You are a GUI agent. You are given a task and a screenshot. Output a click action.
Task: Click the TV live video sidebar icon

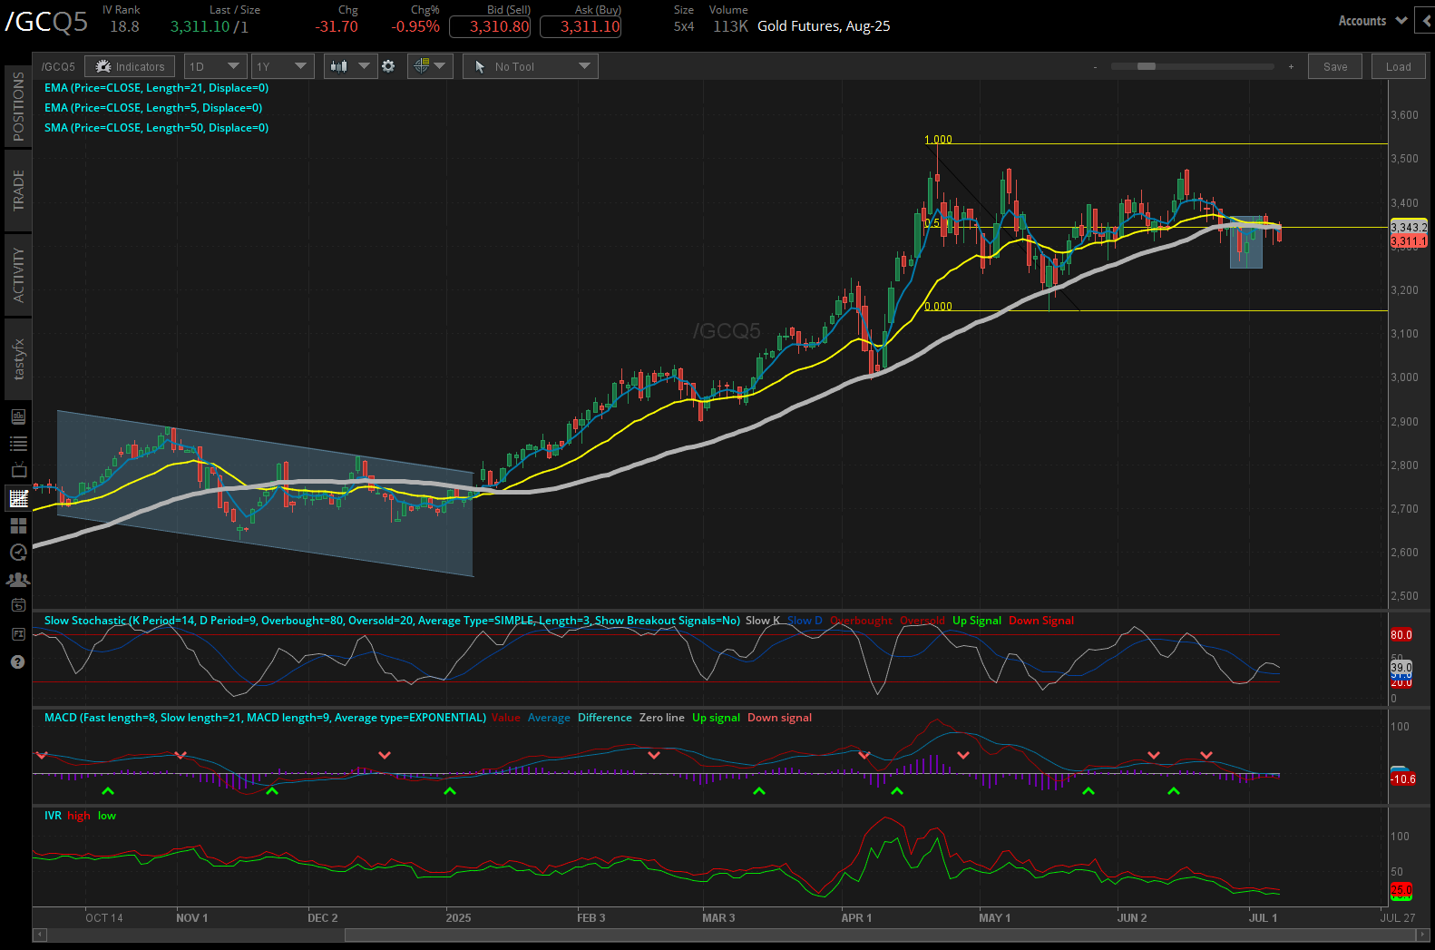18,470
